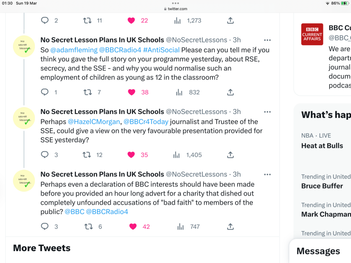
Task: Open more options on the @HazelCMorgan tweet
Action: click(x=267, y=112)
